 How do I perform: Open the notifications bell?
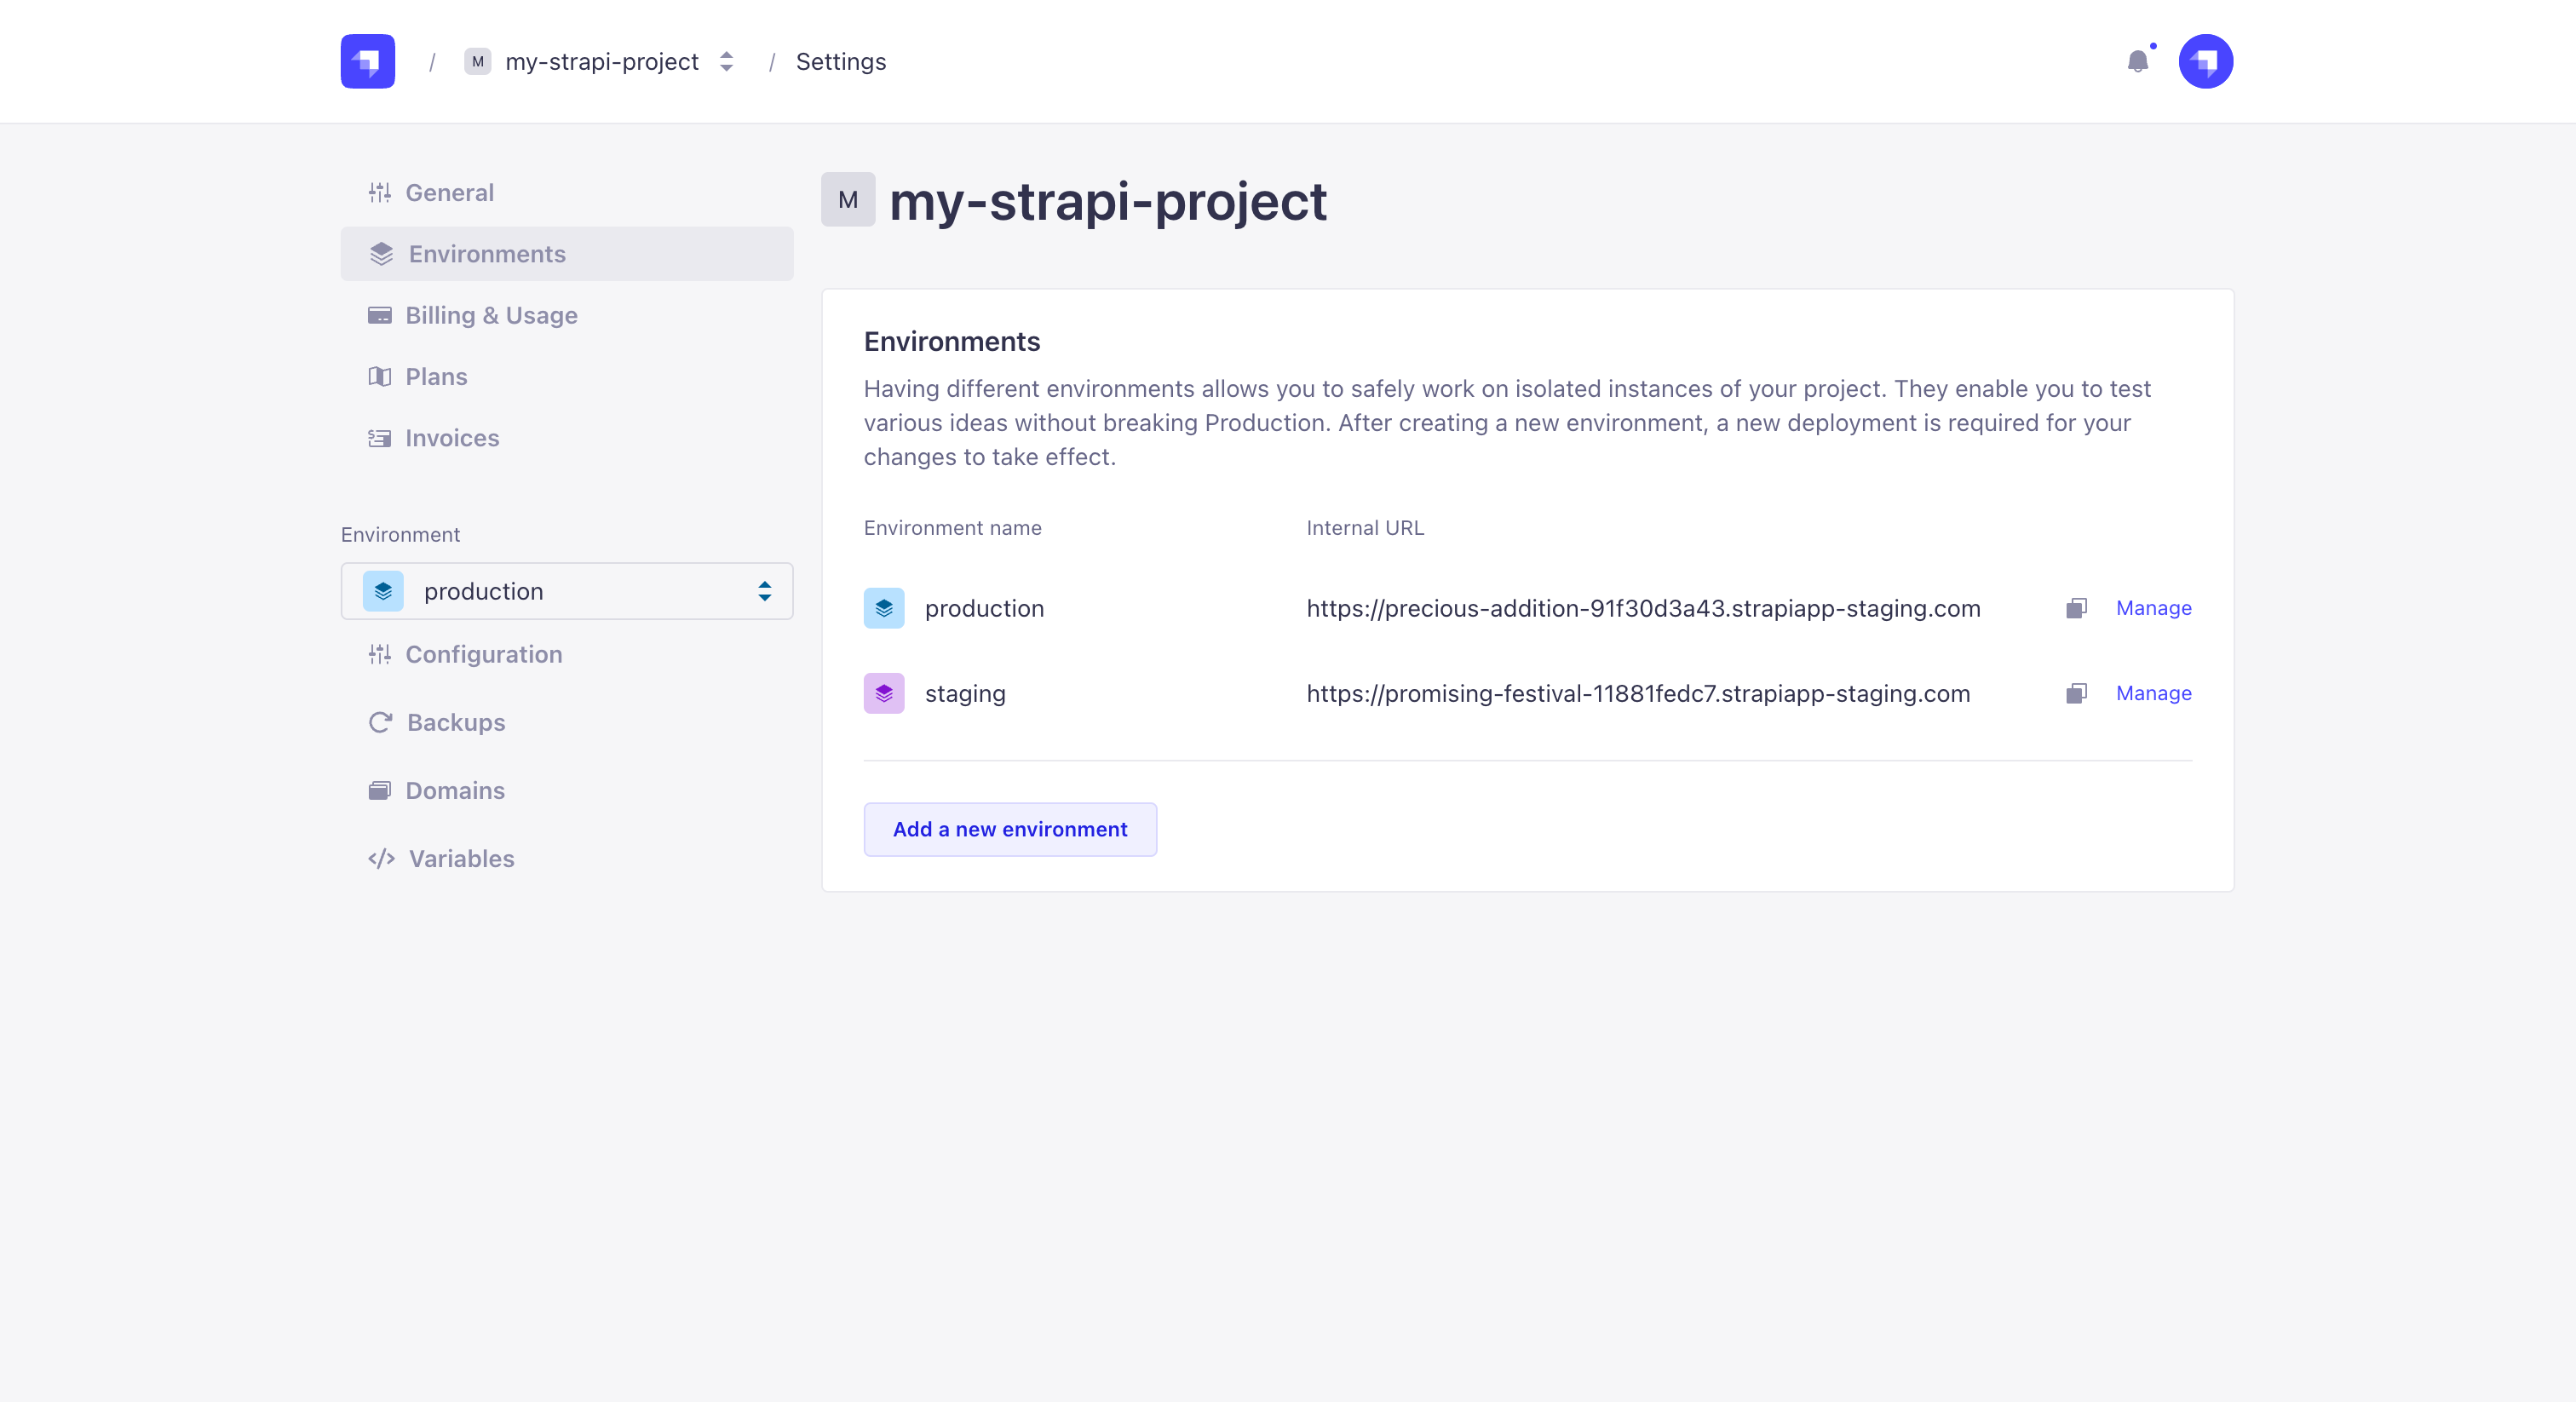(2139, 61)
